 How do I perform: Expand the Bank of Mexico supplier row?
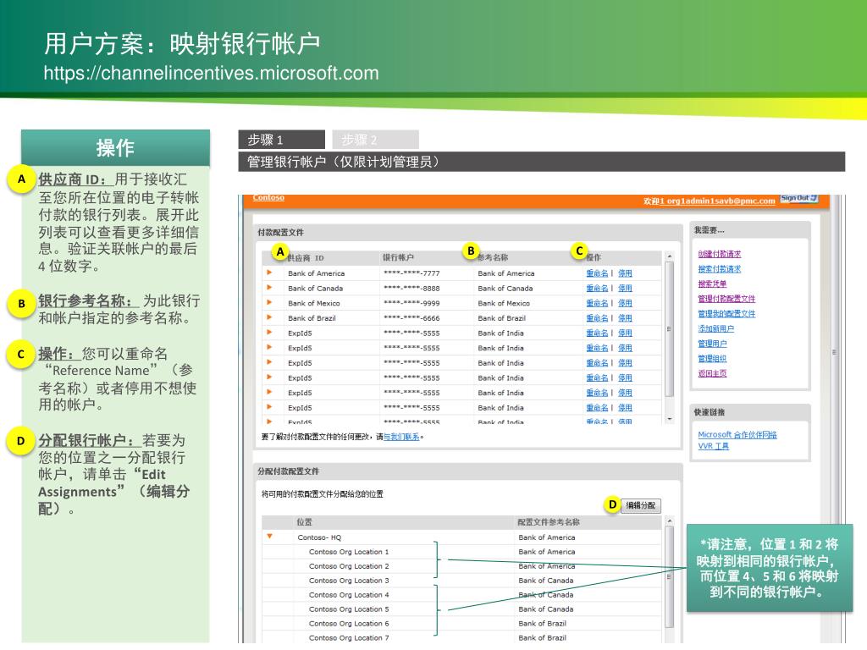coord(269,302)
